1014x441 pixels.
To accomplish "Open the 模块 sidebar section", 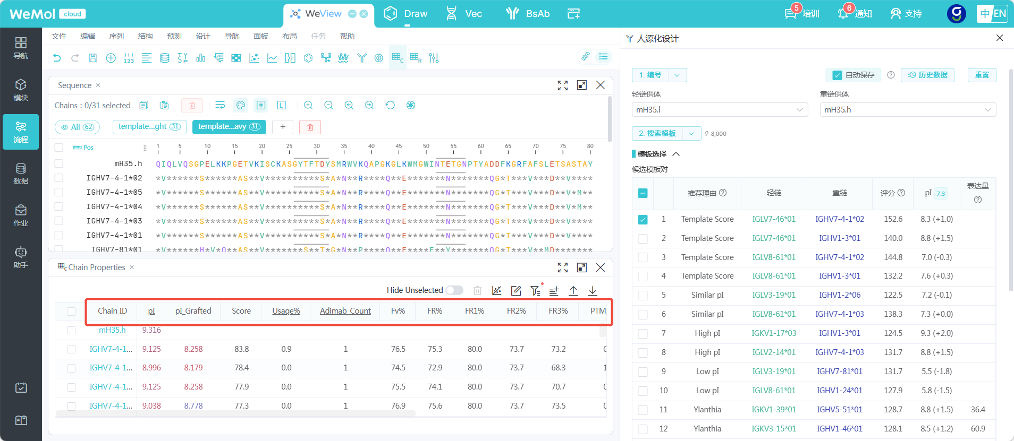I will 21,90.
